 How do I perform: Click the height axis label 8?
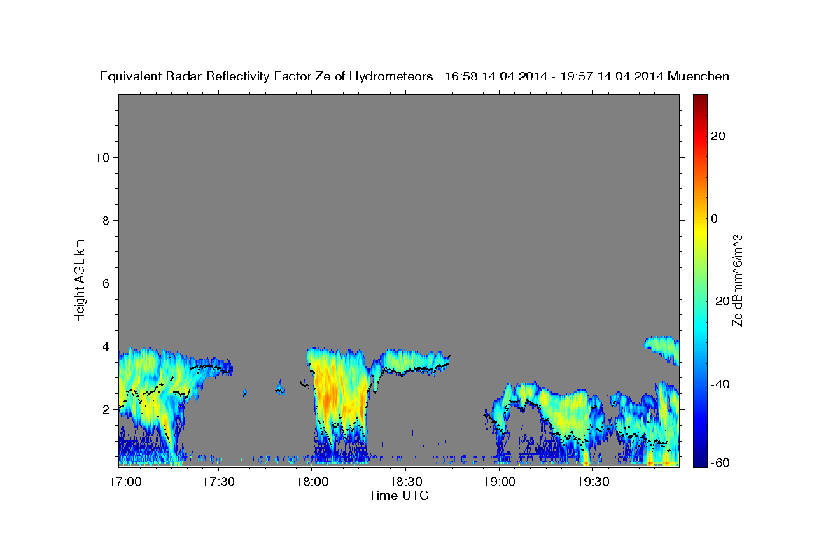(106, 220)
